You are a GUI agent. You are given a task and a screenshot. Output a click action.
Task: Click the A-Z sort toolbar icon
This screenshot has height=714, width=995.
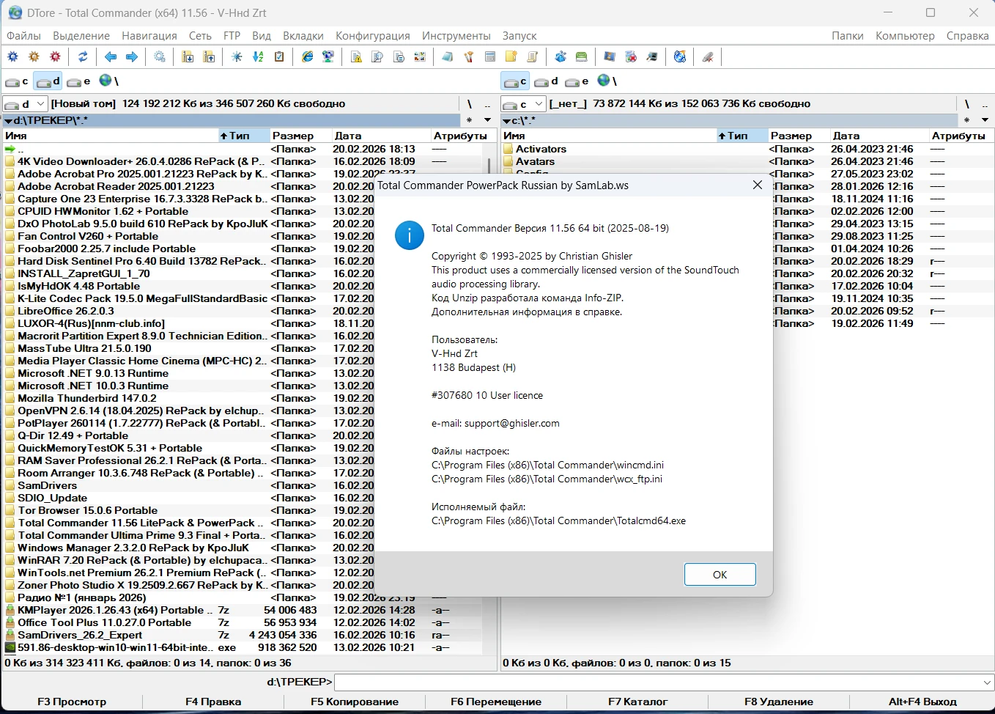[258, 57]
